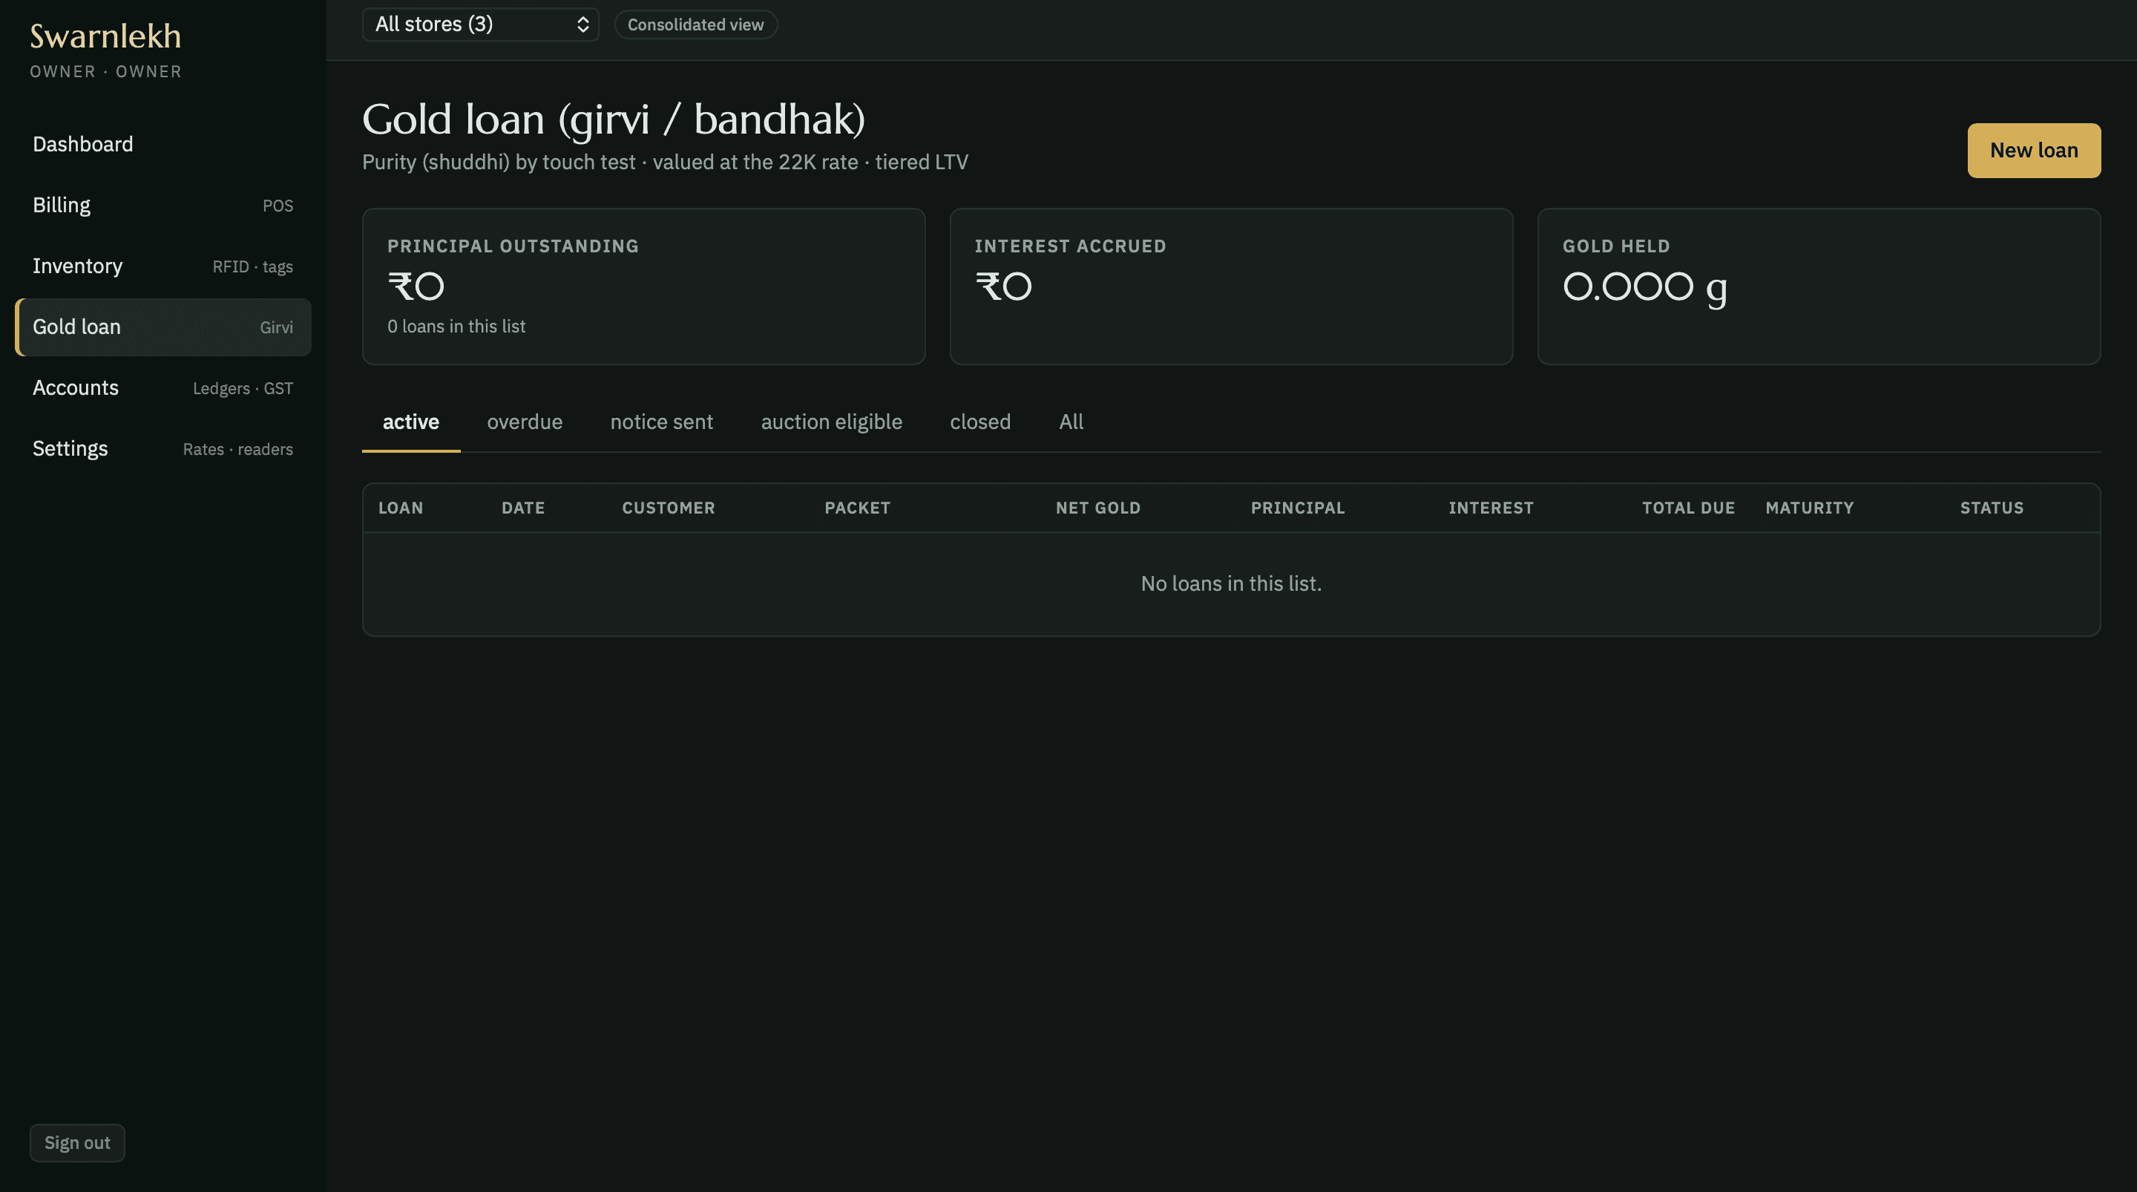Switch to the active loans tab
The width and height of the screenshot is (2137, 1192).
coord(410,422)
